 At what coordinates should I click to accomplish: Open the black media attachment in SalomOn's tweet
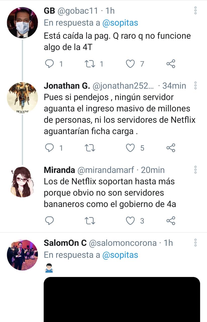(122, 299)
